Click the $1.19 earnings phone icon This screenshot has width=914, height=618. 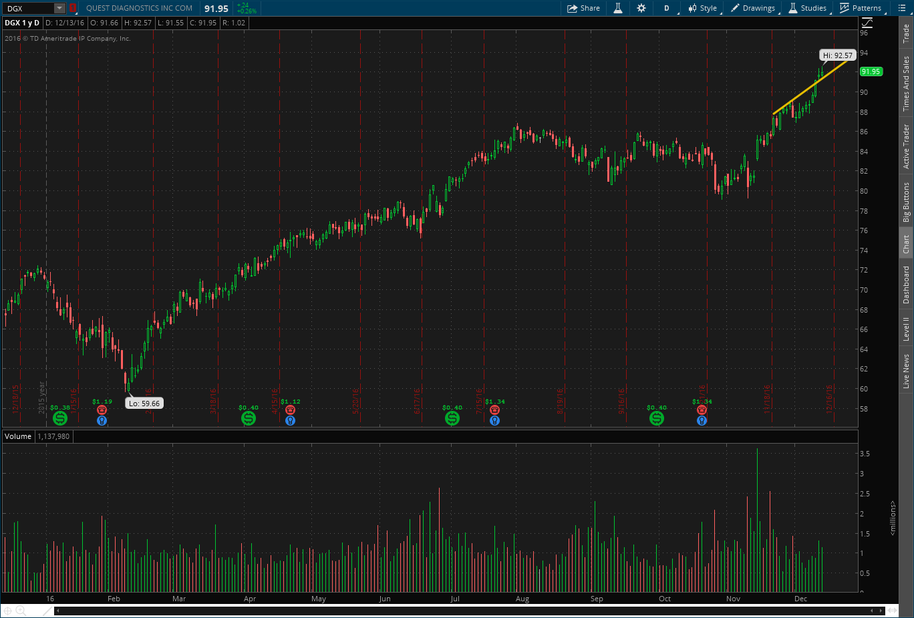click(102, 410)
